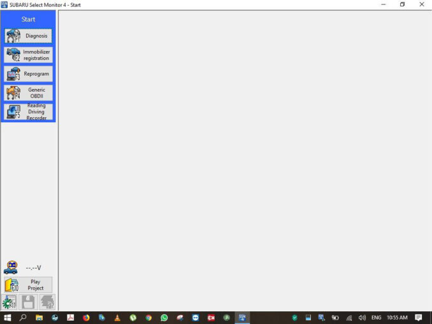Launch the Reprogram option
432x324 pixels.
29,74
